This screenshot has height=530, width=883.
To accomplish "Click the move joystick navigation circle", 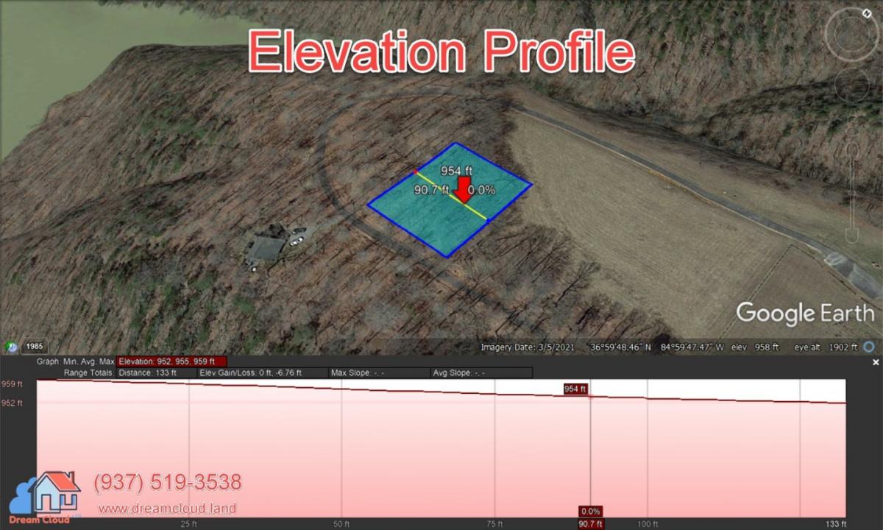I will pos(852,87).
